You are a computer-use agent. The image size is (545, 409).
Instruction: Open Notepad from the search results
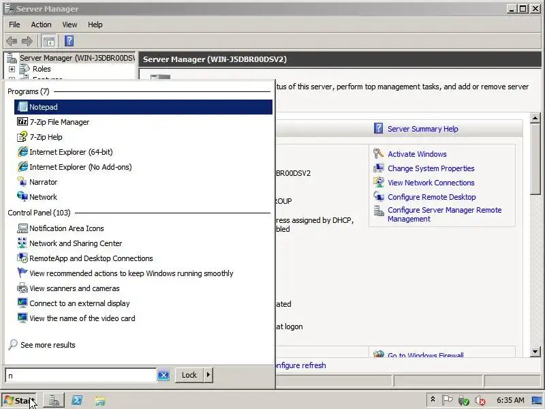[143, 107]
